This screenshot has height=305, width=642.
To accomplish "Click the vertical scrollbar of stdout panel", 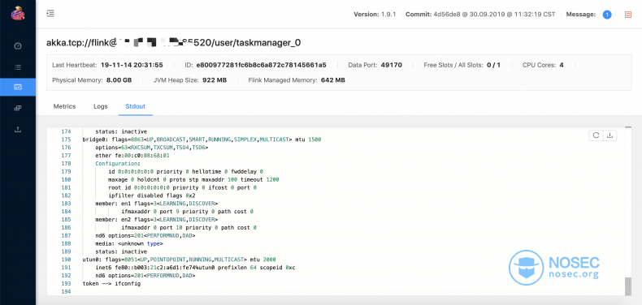I will (x=628, y=286).
